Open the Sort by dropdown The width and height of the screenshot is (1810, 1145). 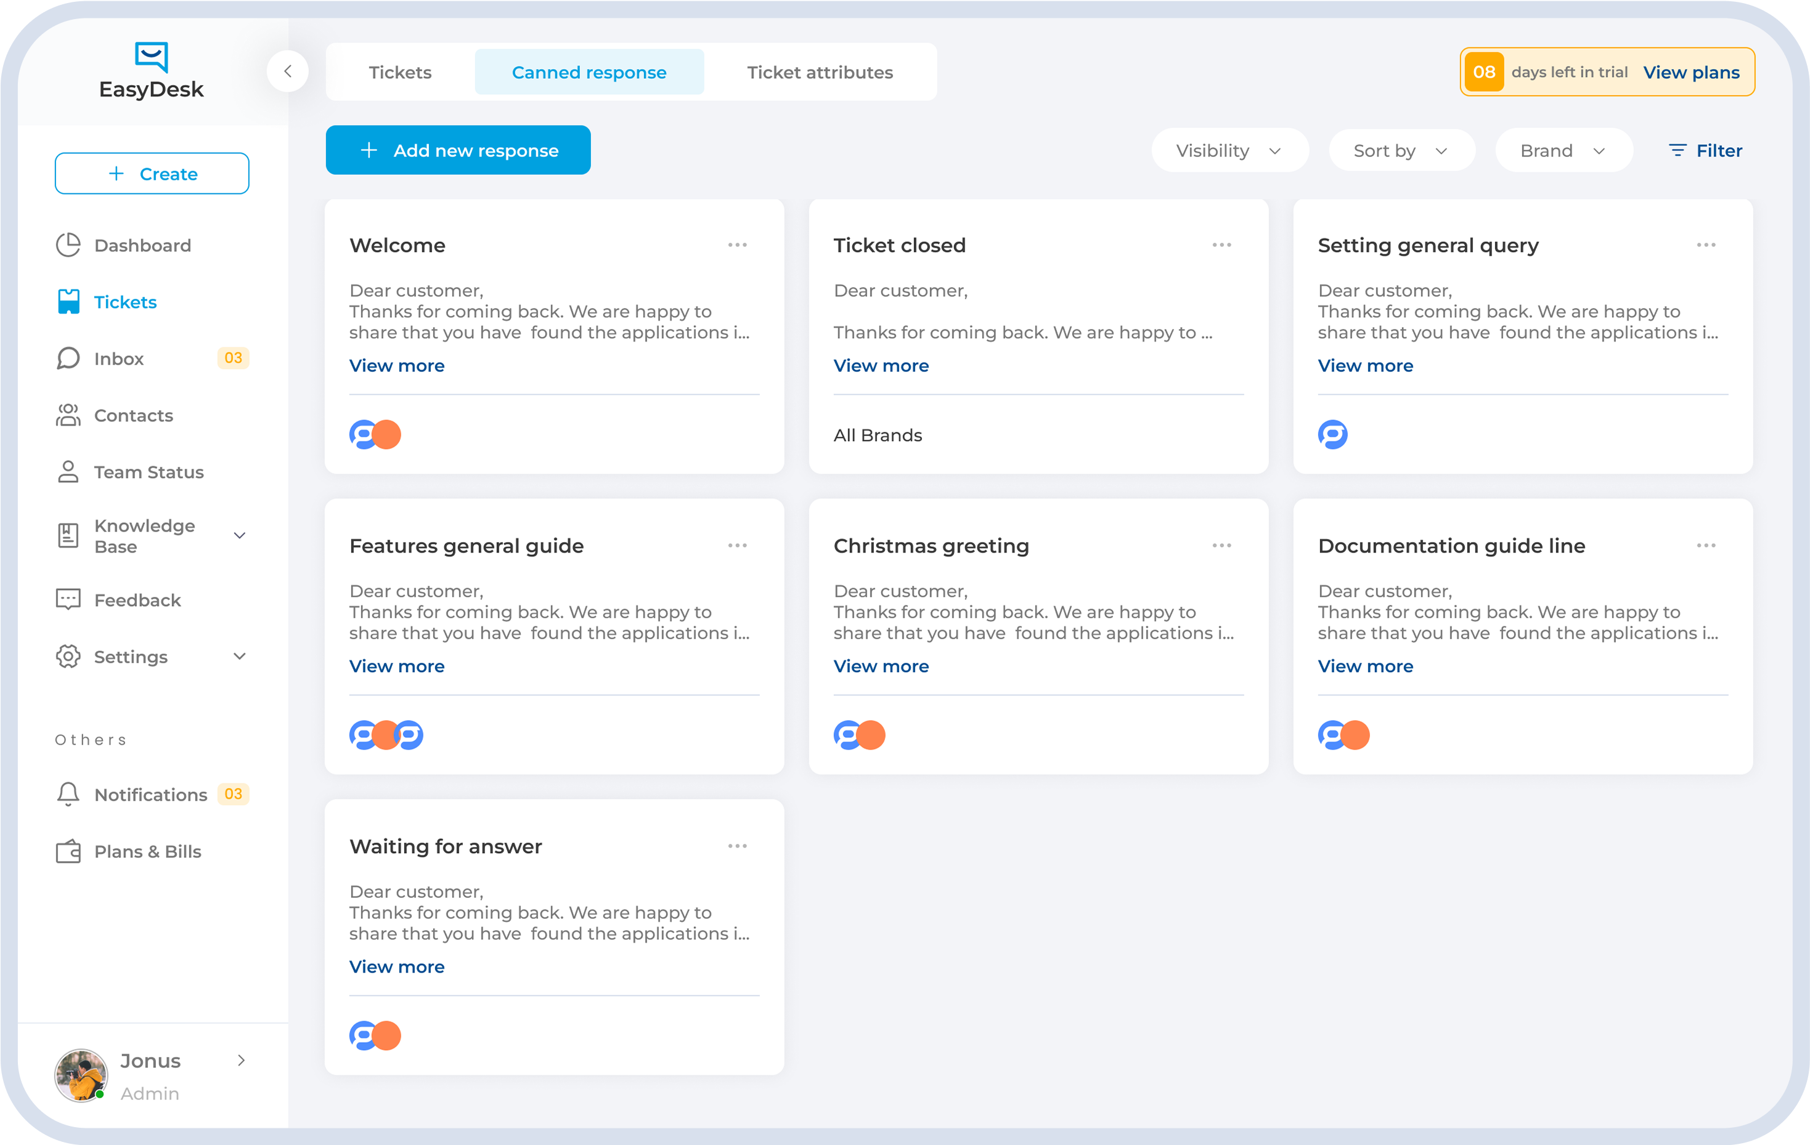[1401, 150]
